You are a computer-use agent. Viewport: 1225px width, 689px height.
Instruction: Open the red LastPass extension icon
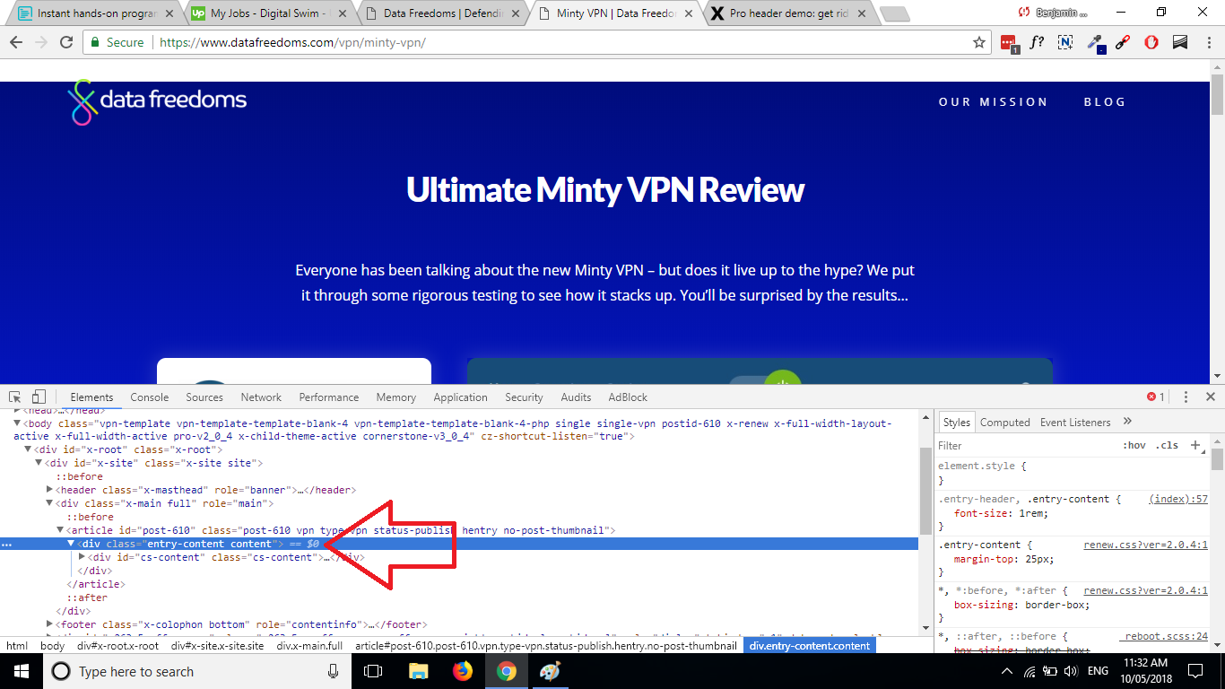1008,42
